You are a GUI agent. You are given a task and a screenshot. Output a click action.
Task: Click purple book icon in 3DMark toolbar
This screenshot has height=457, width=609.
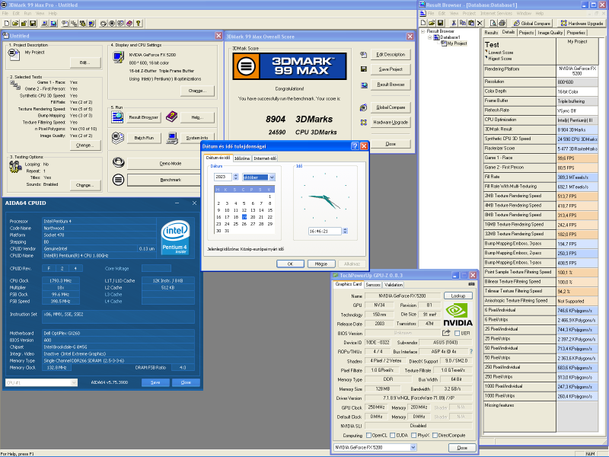point(129,24)
